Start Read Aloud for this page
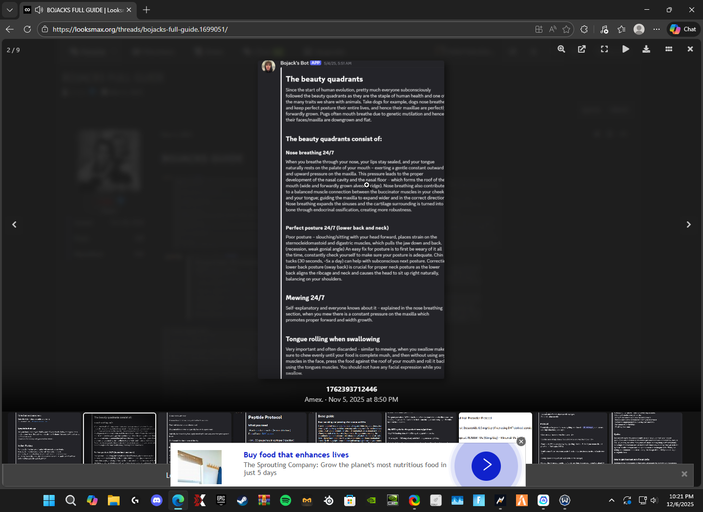This screenshot has height=512, width=703. [x=553, y=29]
